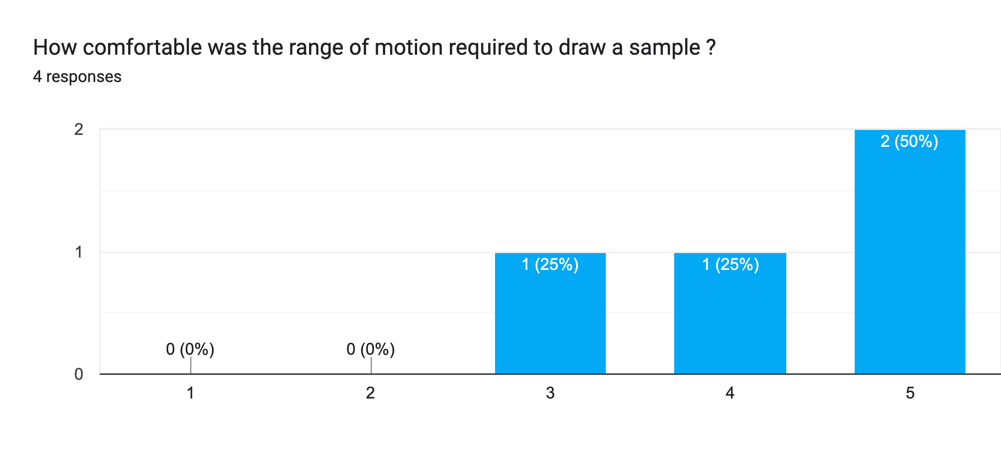Viewport: 1001px width, 476px height.
Task: Click x-axis label 1
Action: tap(191, 393)
